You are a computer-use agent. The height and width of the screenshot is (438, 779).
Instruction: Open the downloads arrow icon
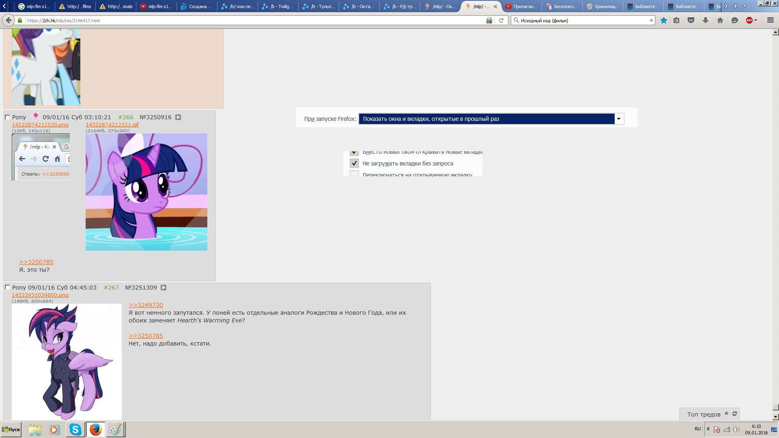[706, 20]
